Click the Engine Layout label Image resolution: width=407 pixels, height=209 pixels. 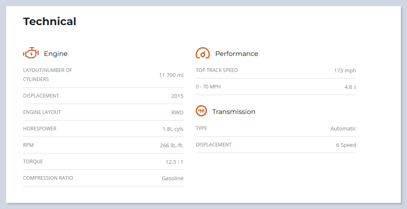click(x=42, y=112)
